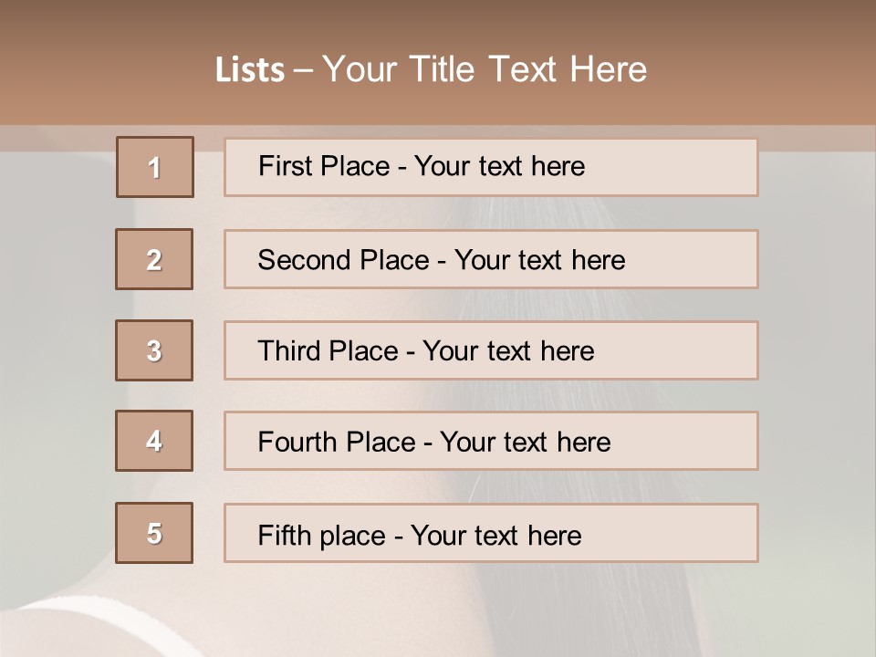876x657 pixels.
Task: Click the number 3 square
Action: pos(154,350)
